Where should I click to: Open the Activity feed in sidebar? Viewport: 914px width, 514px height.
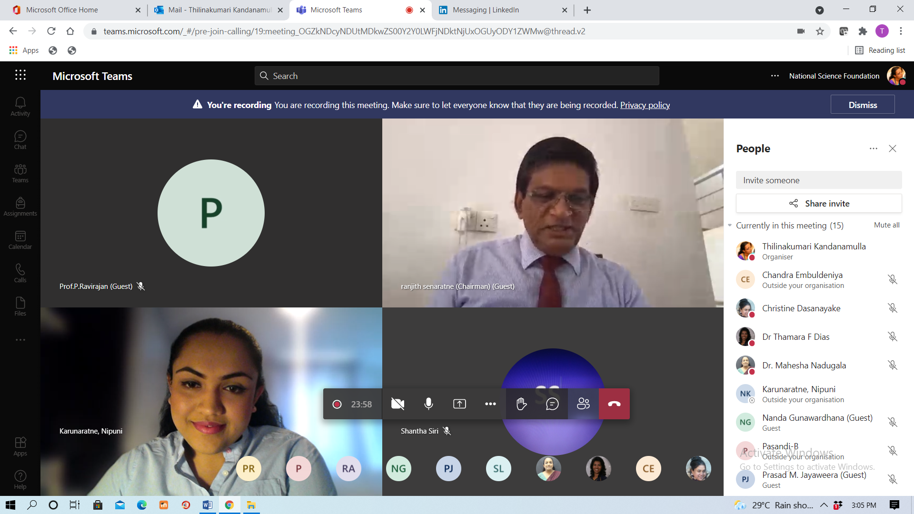20,107
